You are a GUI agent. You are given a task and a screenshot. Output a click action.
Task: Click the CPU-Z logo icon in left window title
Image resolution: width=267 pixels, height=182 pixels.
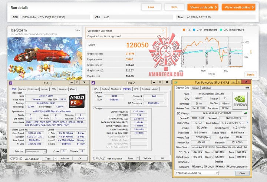[x=10, y=83]
